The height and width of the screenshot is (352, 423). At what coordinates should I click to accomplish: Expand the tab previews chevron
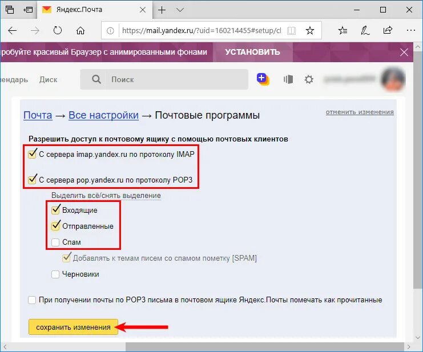click(180, 10)
